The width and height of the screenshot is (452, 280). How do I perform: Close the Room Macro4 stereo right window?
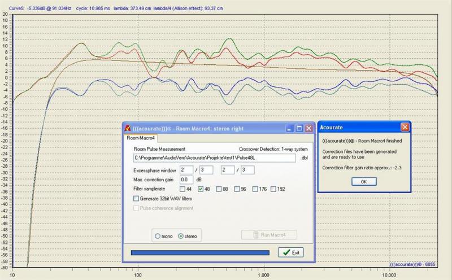308,128
